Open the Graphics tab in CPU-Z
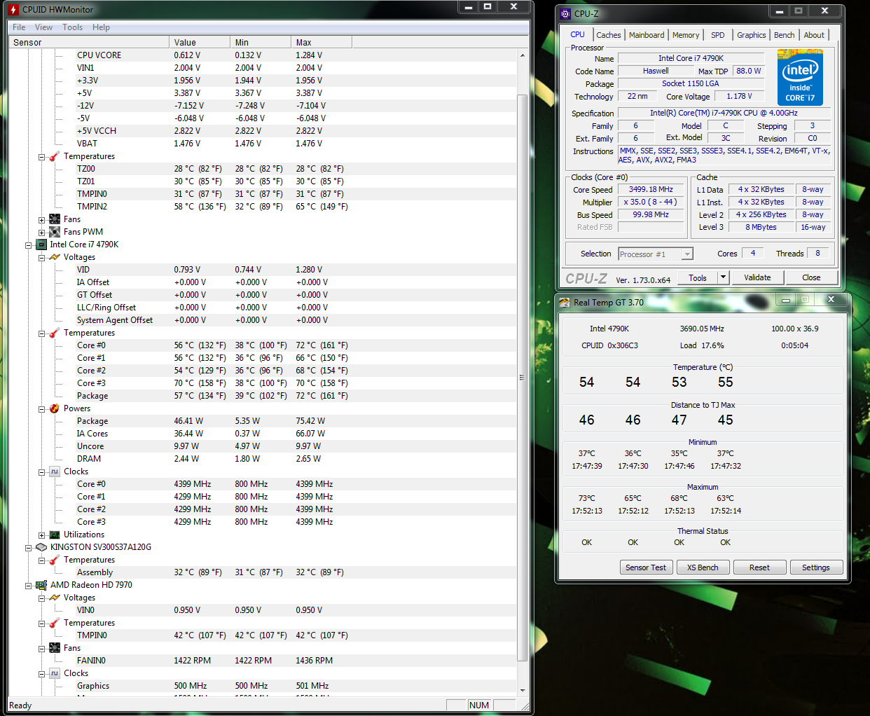This screenshot has height=716, width=870. (751, 35)
